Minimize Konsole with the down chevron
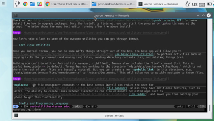Image resolution: width=214 pixels, height=121 pixels. (198, 15)
